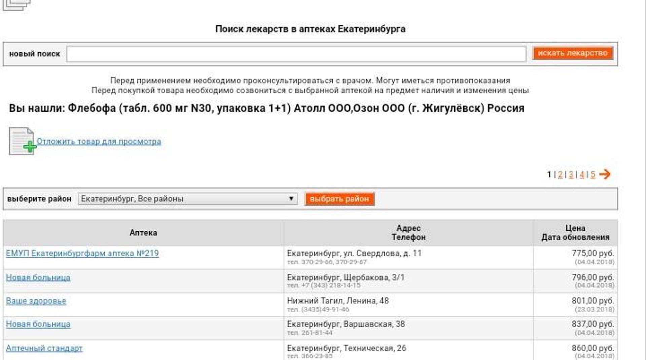The image size is (646, 360).
Task: Go to results page 2
Action: click(x=560, y=175)
